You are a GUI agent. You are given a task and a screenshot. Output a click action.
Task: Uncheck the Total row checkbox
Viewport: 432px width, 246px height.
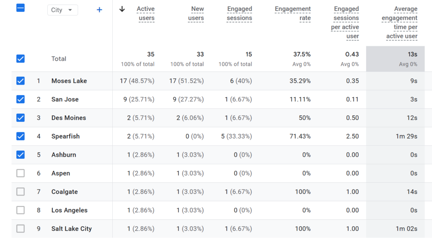[20, 59]
